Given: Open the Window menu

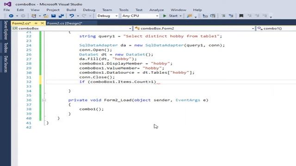Looking at the screenshot, I should coord(179,10).
